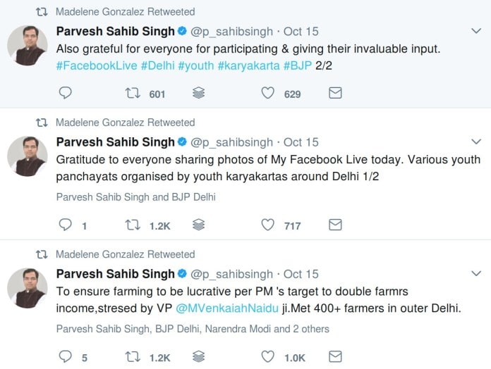Image resolution: width=491 pixels, height=369 pixels.
Task: Share the farmers tweet via envelope icon
Action: coord(335,357)
